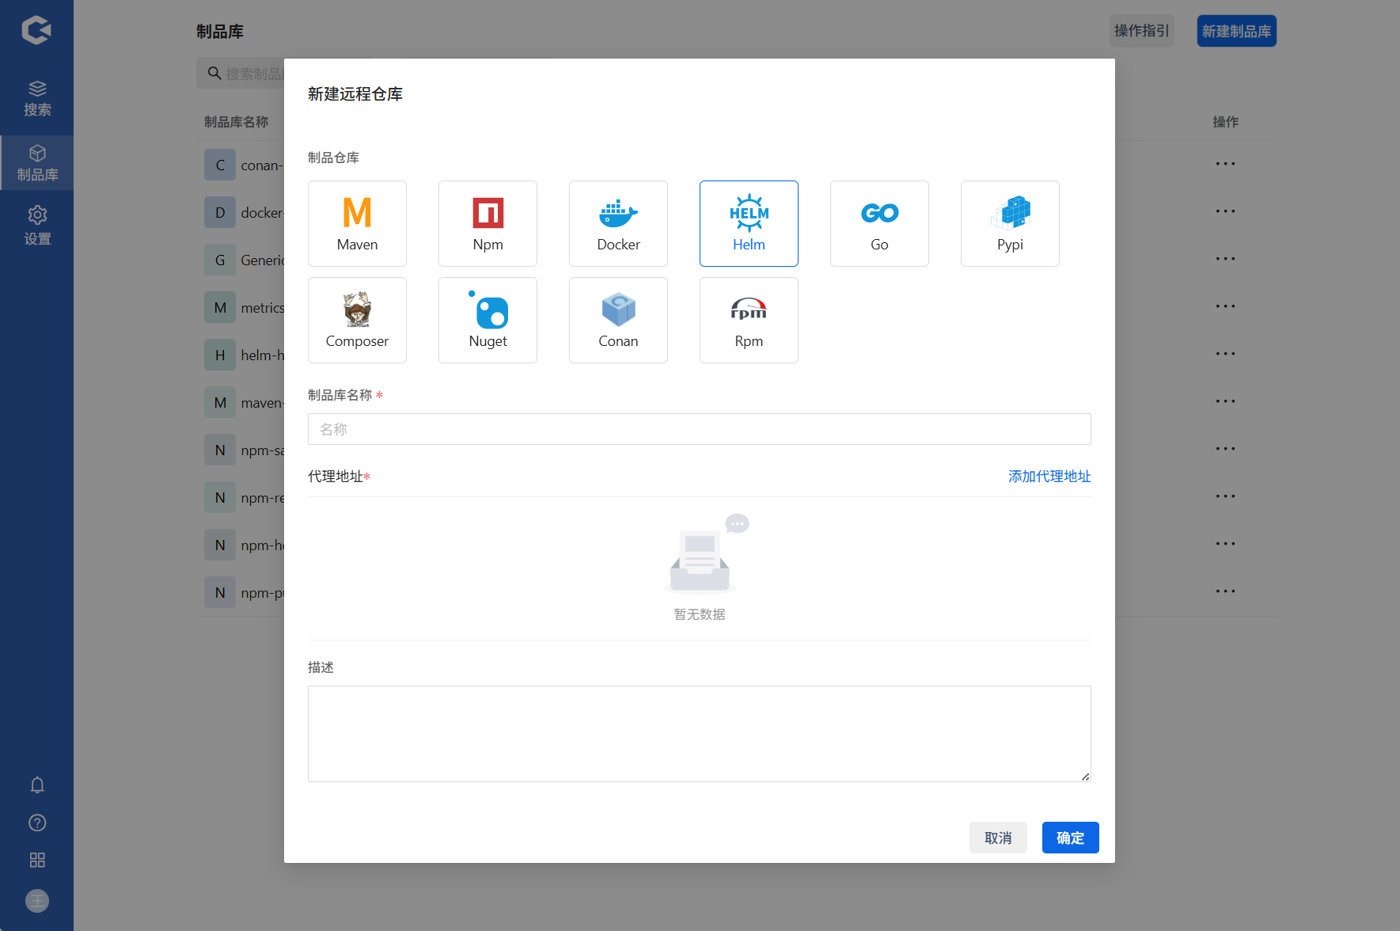The width and height of the screenshot is (1400, 931).
Task: Open more actions for the metrics row
Action: click(1225, 306)
